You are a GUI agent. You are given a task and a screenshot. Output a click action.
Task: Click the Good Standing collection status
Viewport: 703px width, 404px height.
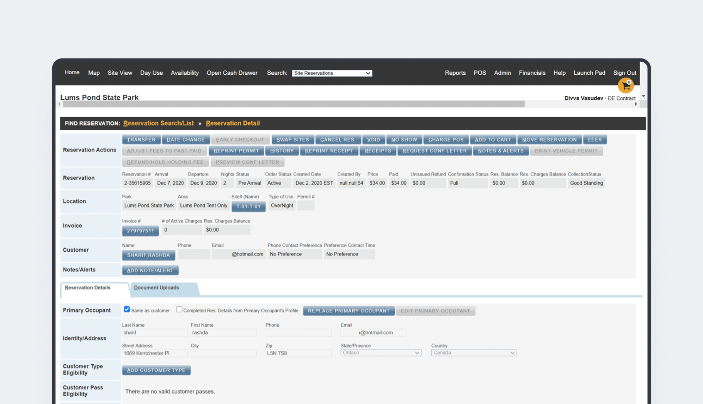point(587,183)
